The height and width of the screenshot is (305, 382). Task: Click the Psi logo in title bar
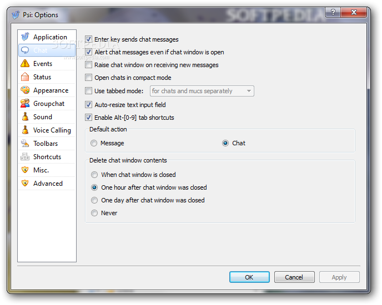point(16,14)
